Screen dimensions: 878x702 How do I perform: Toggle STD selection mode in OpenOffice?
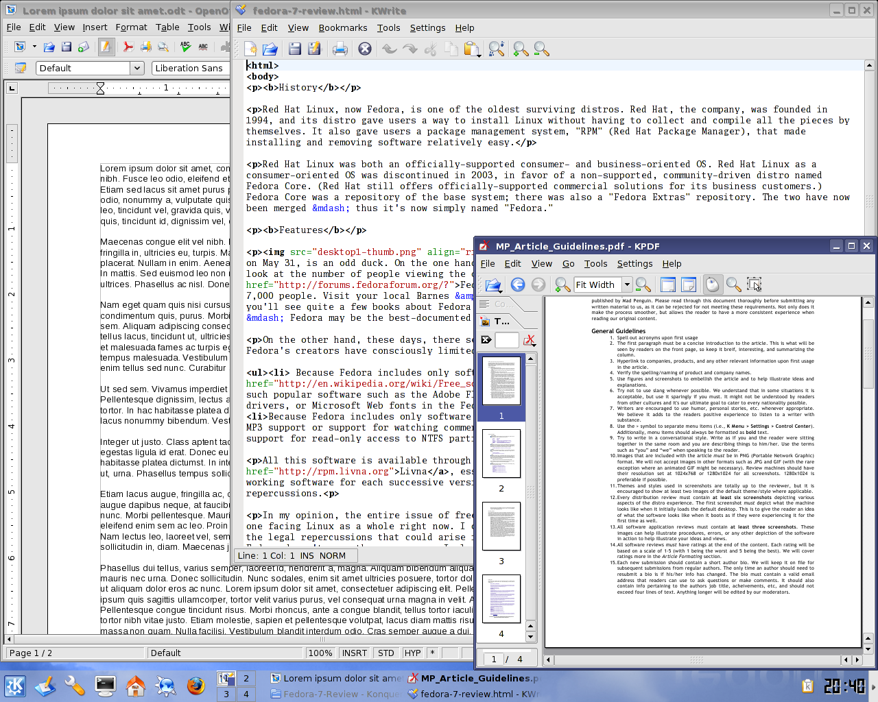click(386, 653)
